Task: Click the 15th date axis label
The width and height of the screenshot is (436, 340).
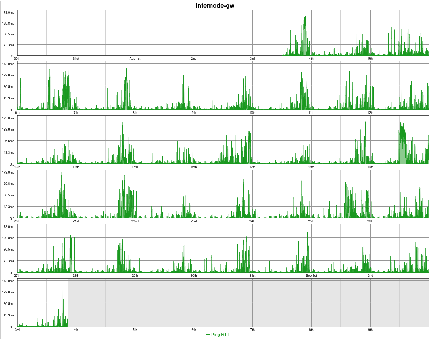Action: coord(135,167)
